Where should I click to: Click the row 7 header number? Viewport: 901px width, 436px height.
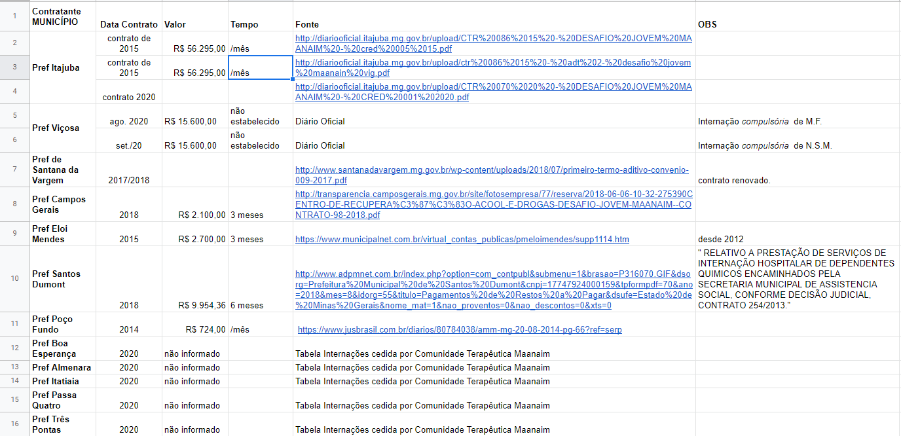(x=14, y=170)
